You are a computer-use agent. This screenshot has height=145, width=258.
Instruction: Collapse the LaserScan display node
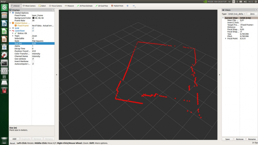pyautogui.click(x=10, y=31)
